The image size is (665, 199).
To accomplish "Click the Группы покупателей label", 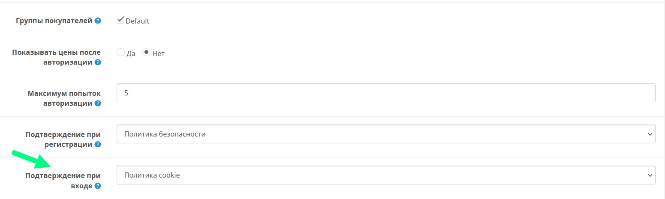I will (x=54, y=21).
